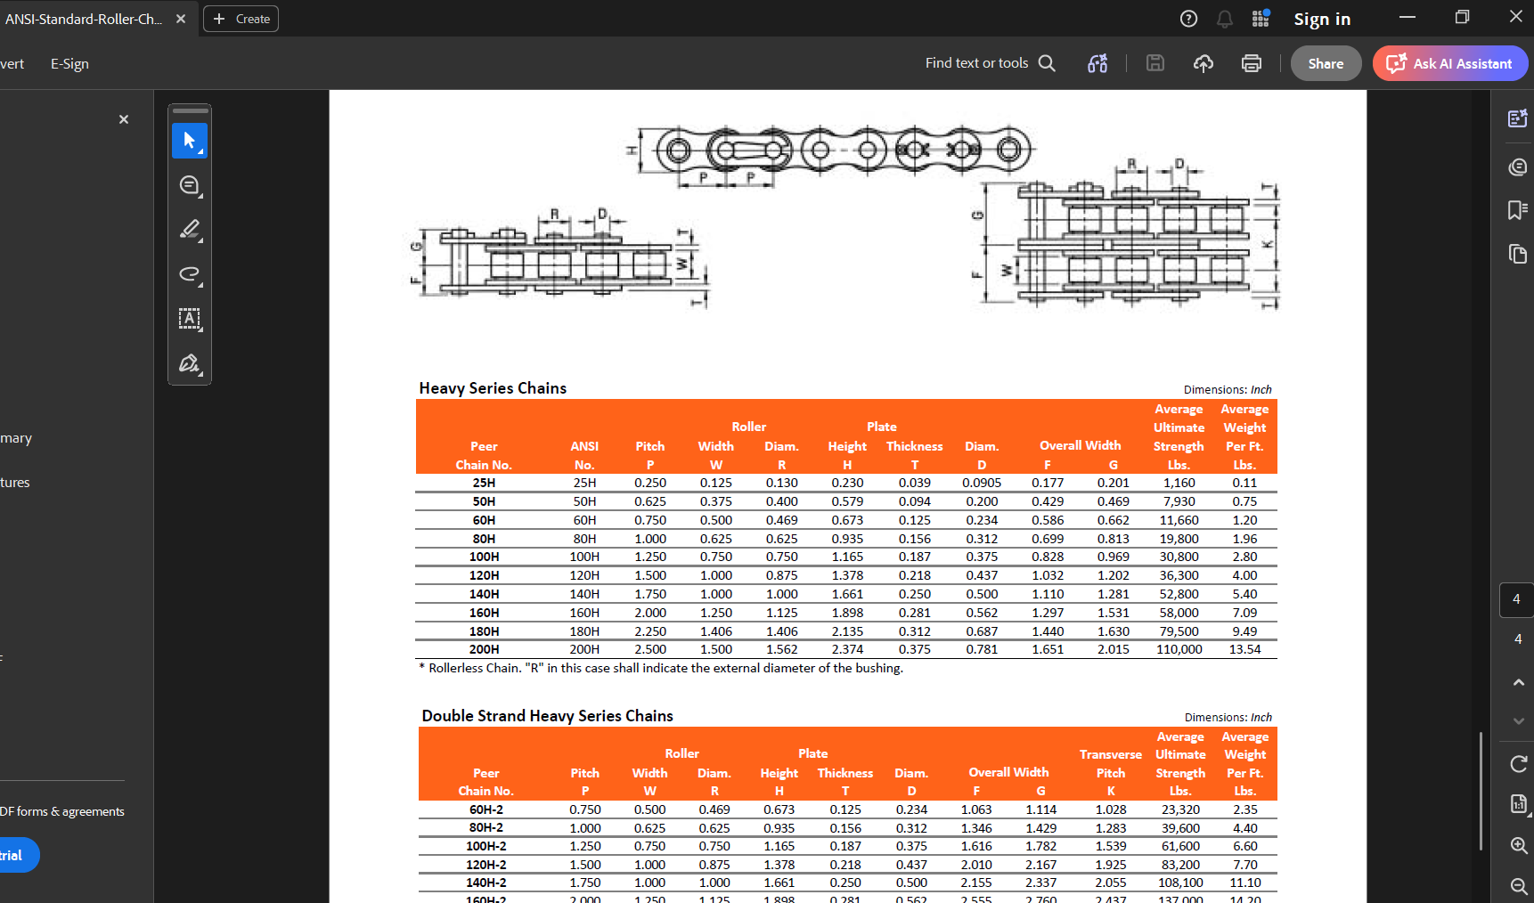The width and height of the screenshot is (1534, 903).
Task: Click chain number 200H in first column
Action: coord(484,649)
